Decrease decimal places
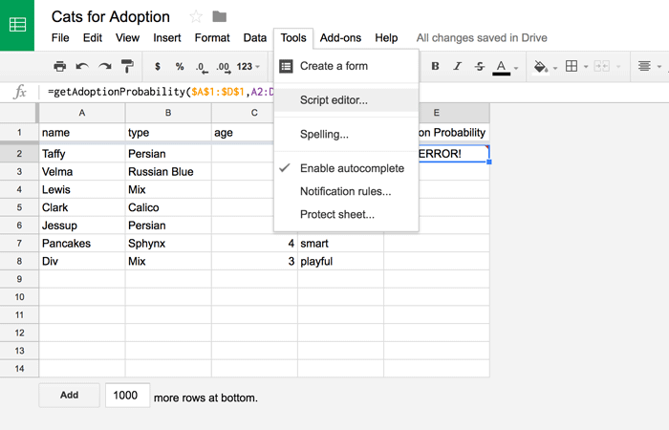Image resolution: width=669 pixels, height=430 pixels. [202, 67]
